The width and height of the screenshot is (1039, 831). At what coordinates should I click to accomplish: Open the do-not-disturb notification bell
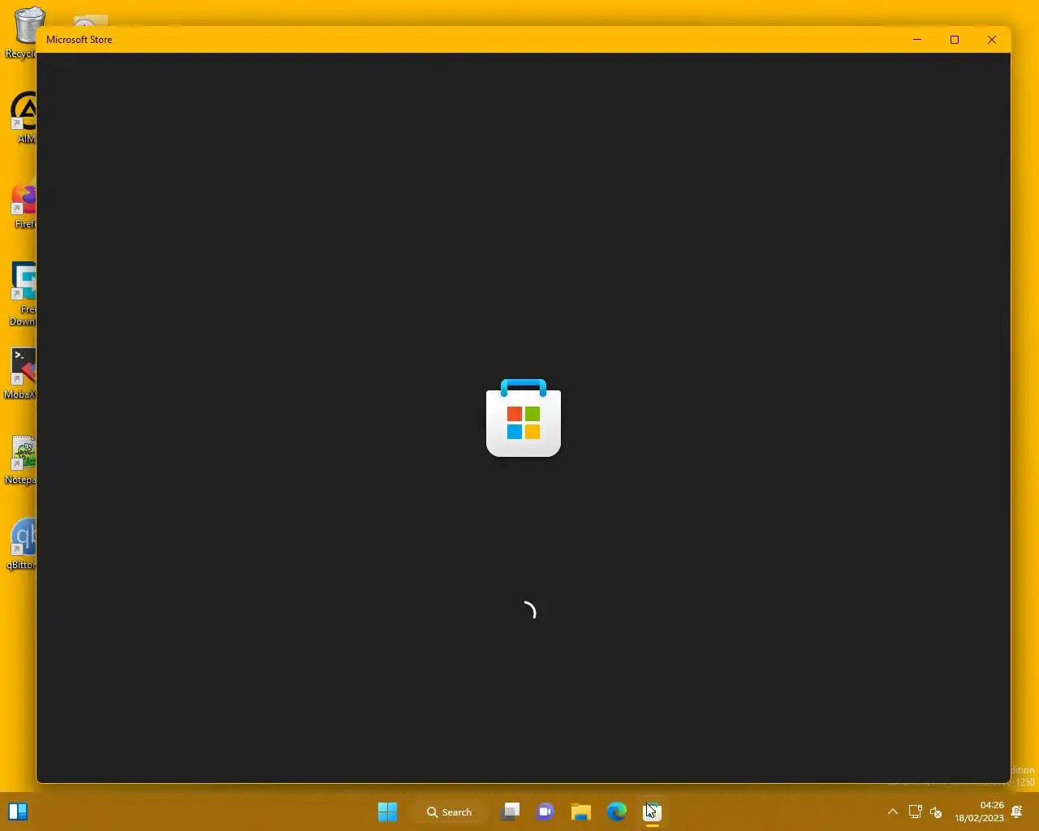pyautogui.click(x=1016, y=812)
